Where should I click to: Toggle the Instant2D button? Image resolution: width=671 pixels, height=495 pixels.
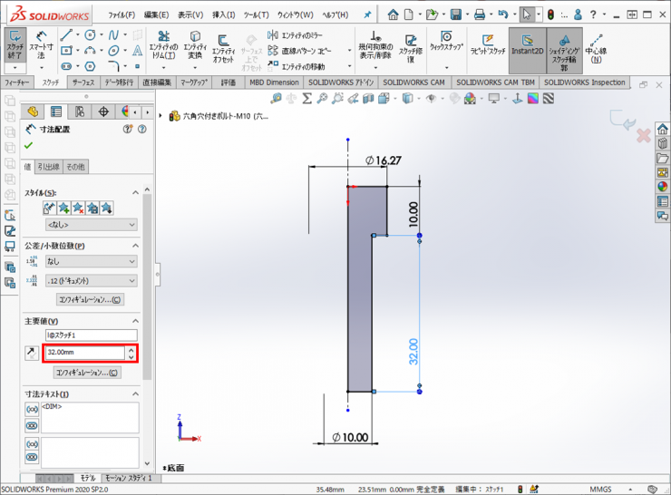[526, 47]
